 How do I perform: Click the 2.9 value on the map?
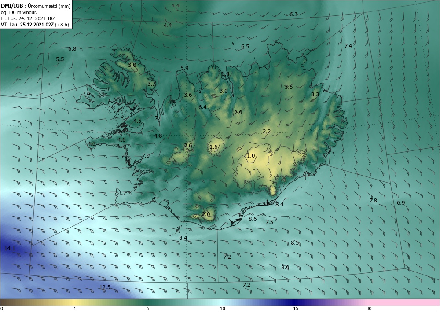click(x=238, y=113)
